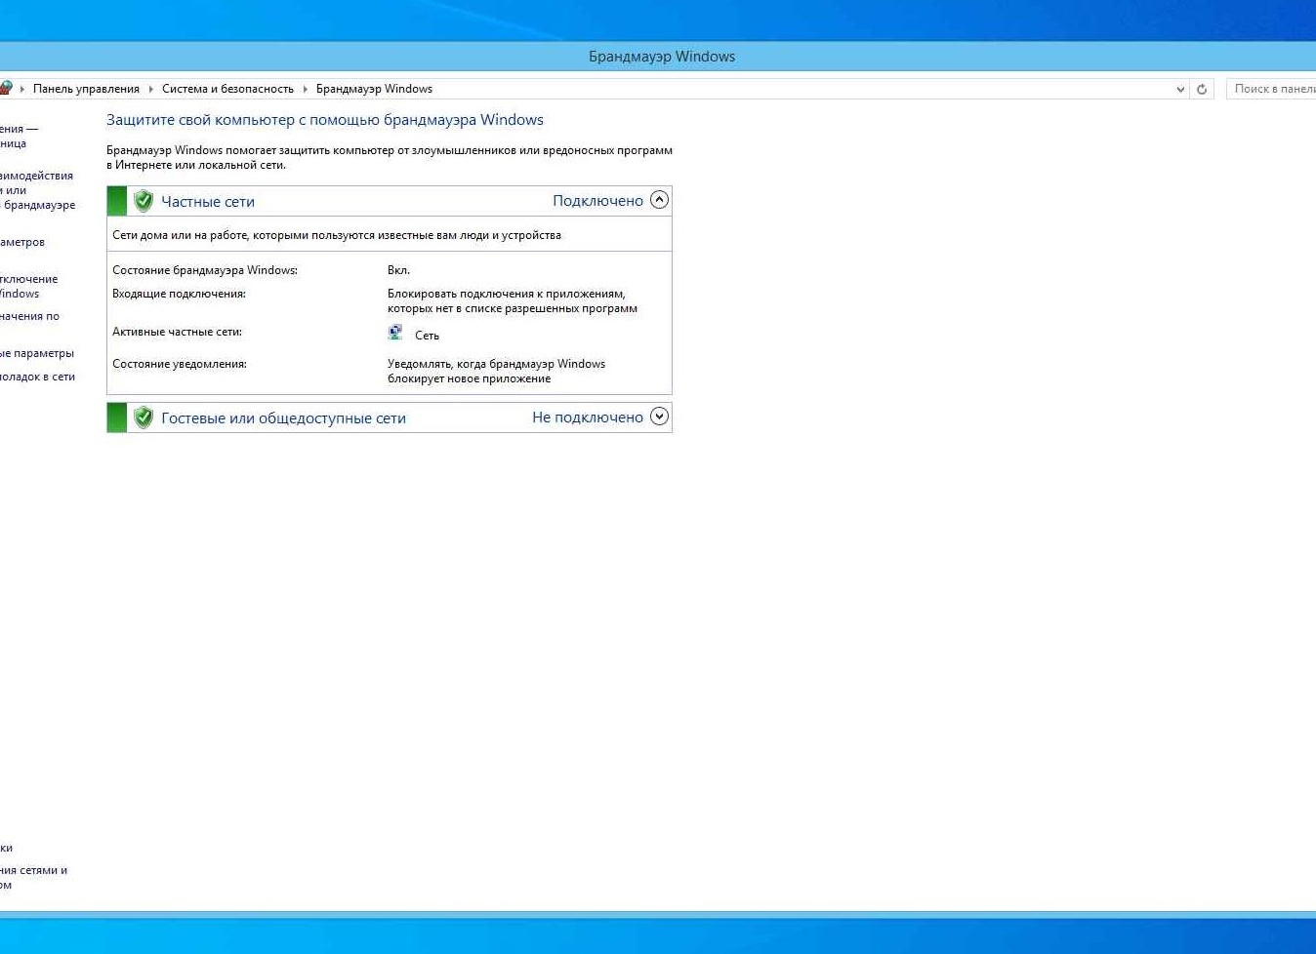1316x954 pixels.
Task: Click the Не подключено status label
Action: (x=588, y=417)
